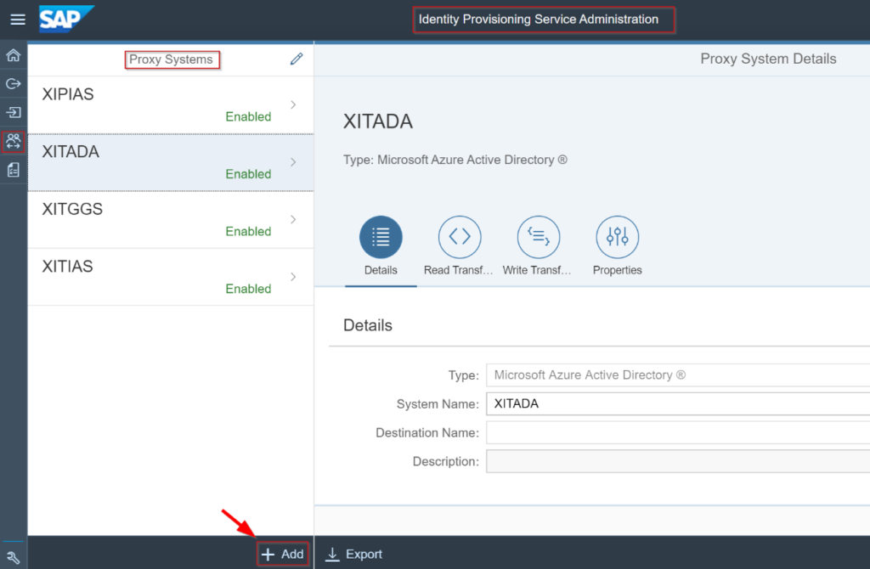Click the large XITADA detail heading
The height and width of the screenshot is (569, 870).
coord(378,121)
